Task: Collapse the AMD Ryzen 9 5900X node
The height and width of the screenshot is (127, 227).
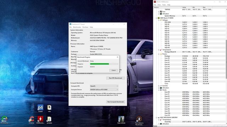Action: [156, 18]
